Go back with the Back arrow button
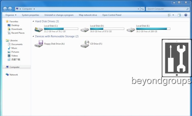Image resolution: width=192 pixels, height=116 pixels. click(5, 9)
